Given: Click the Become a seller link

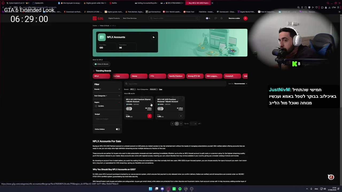Looking at the screenshot, I should click(x=234, y=18).
